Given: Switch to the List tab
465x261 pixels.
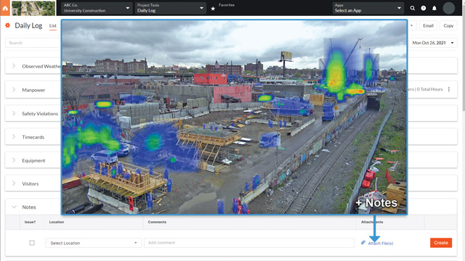Looking at the screenshot, I should coord(53,26).
